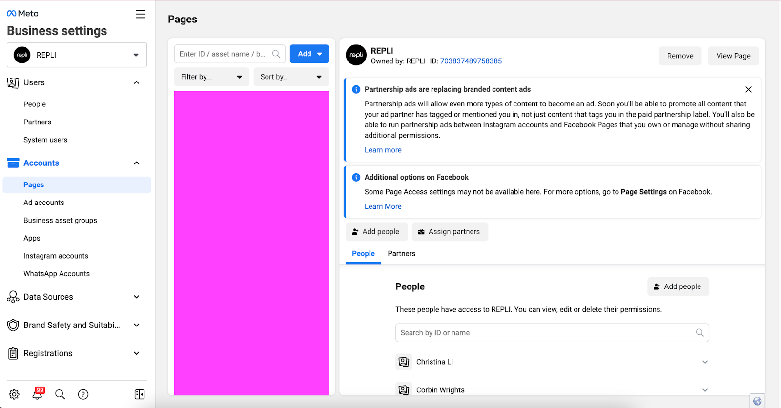Open WhatsApp Accounts in sidebar
The height and width of the screenshot is (408, 781).
click(x=57, y=274)
